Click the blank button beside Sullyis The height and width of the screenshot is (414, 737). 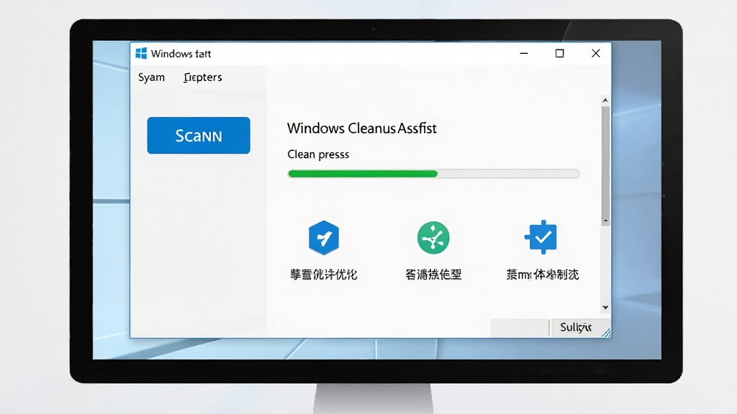click(520, 328)
